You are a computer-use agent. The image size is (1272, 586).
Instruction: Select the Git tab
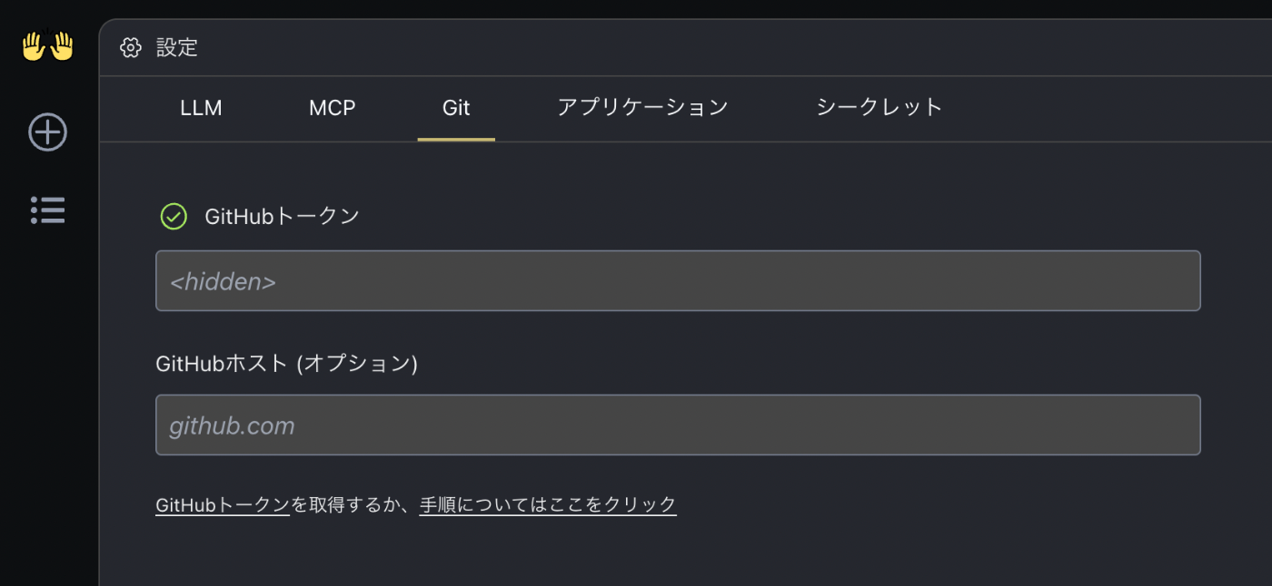point(456,108)
